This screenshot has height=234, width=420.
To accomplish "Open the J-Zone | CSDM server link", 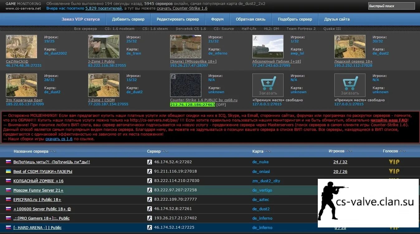I will pos(101,100).
